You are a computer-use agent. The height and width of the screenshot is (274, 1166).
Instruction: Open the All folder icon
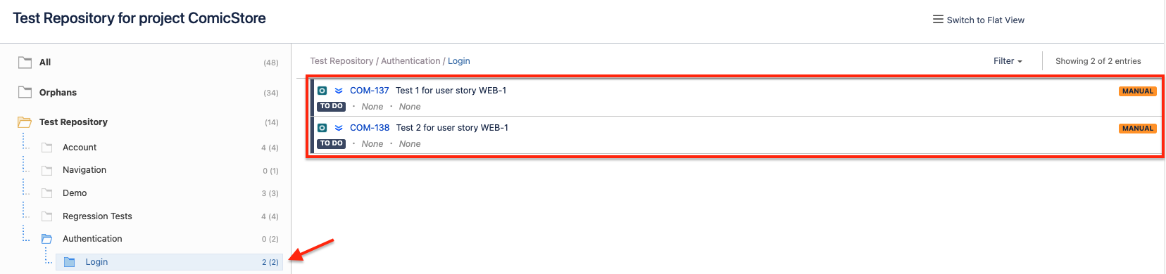[x=25, y=62]
